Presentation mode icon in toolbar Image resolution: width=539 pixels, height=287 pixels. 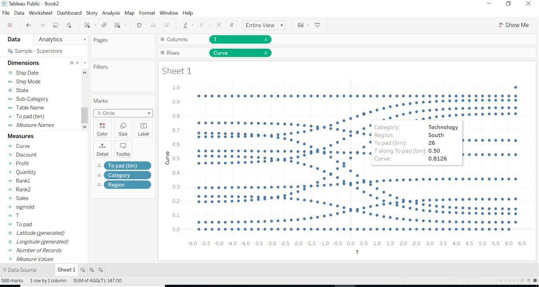point(317,25)
